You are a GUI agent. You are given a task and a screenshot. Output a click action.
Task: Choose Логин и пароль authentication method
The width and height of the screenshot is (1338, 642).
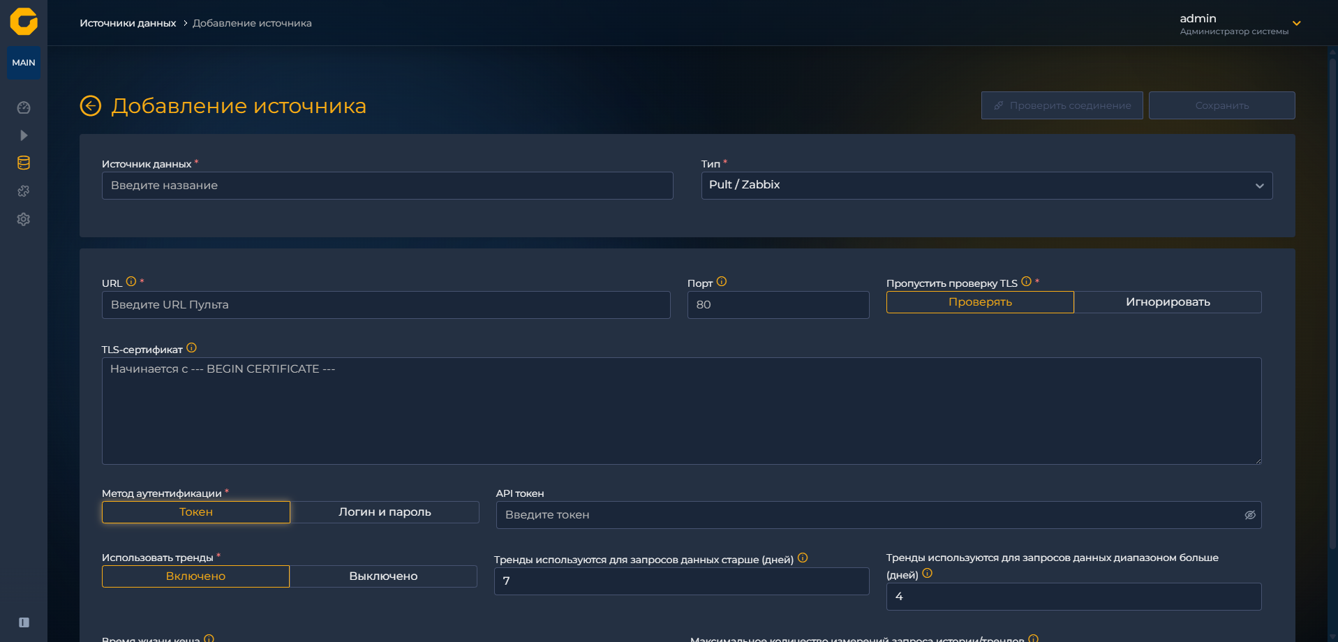point(385,512)
